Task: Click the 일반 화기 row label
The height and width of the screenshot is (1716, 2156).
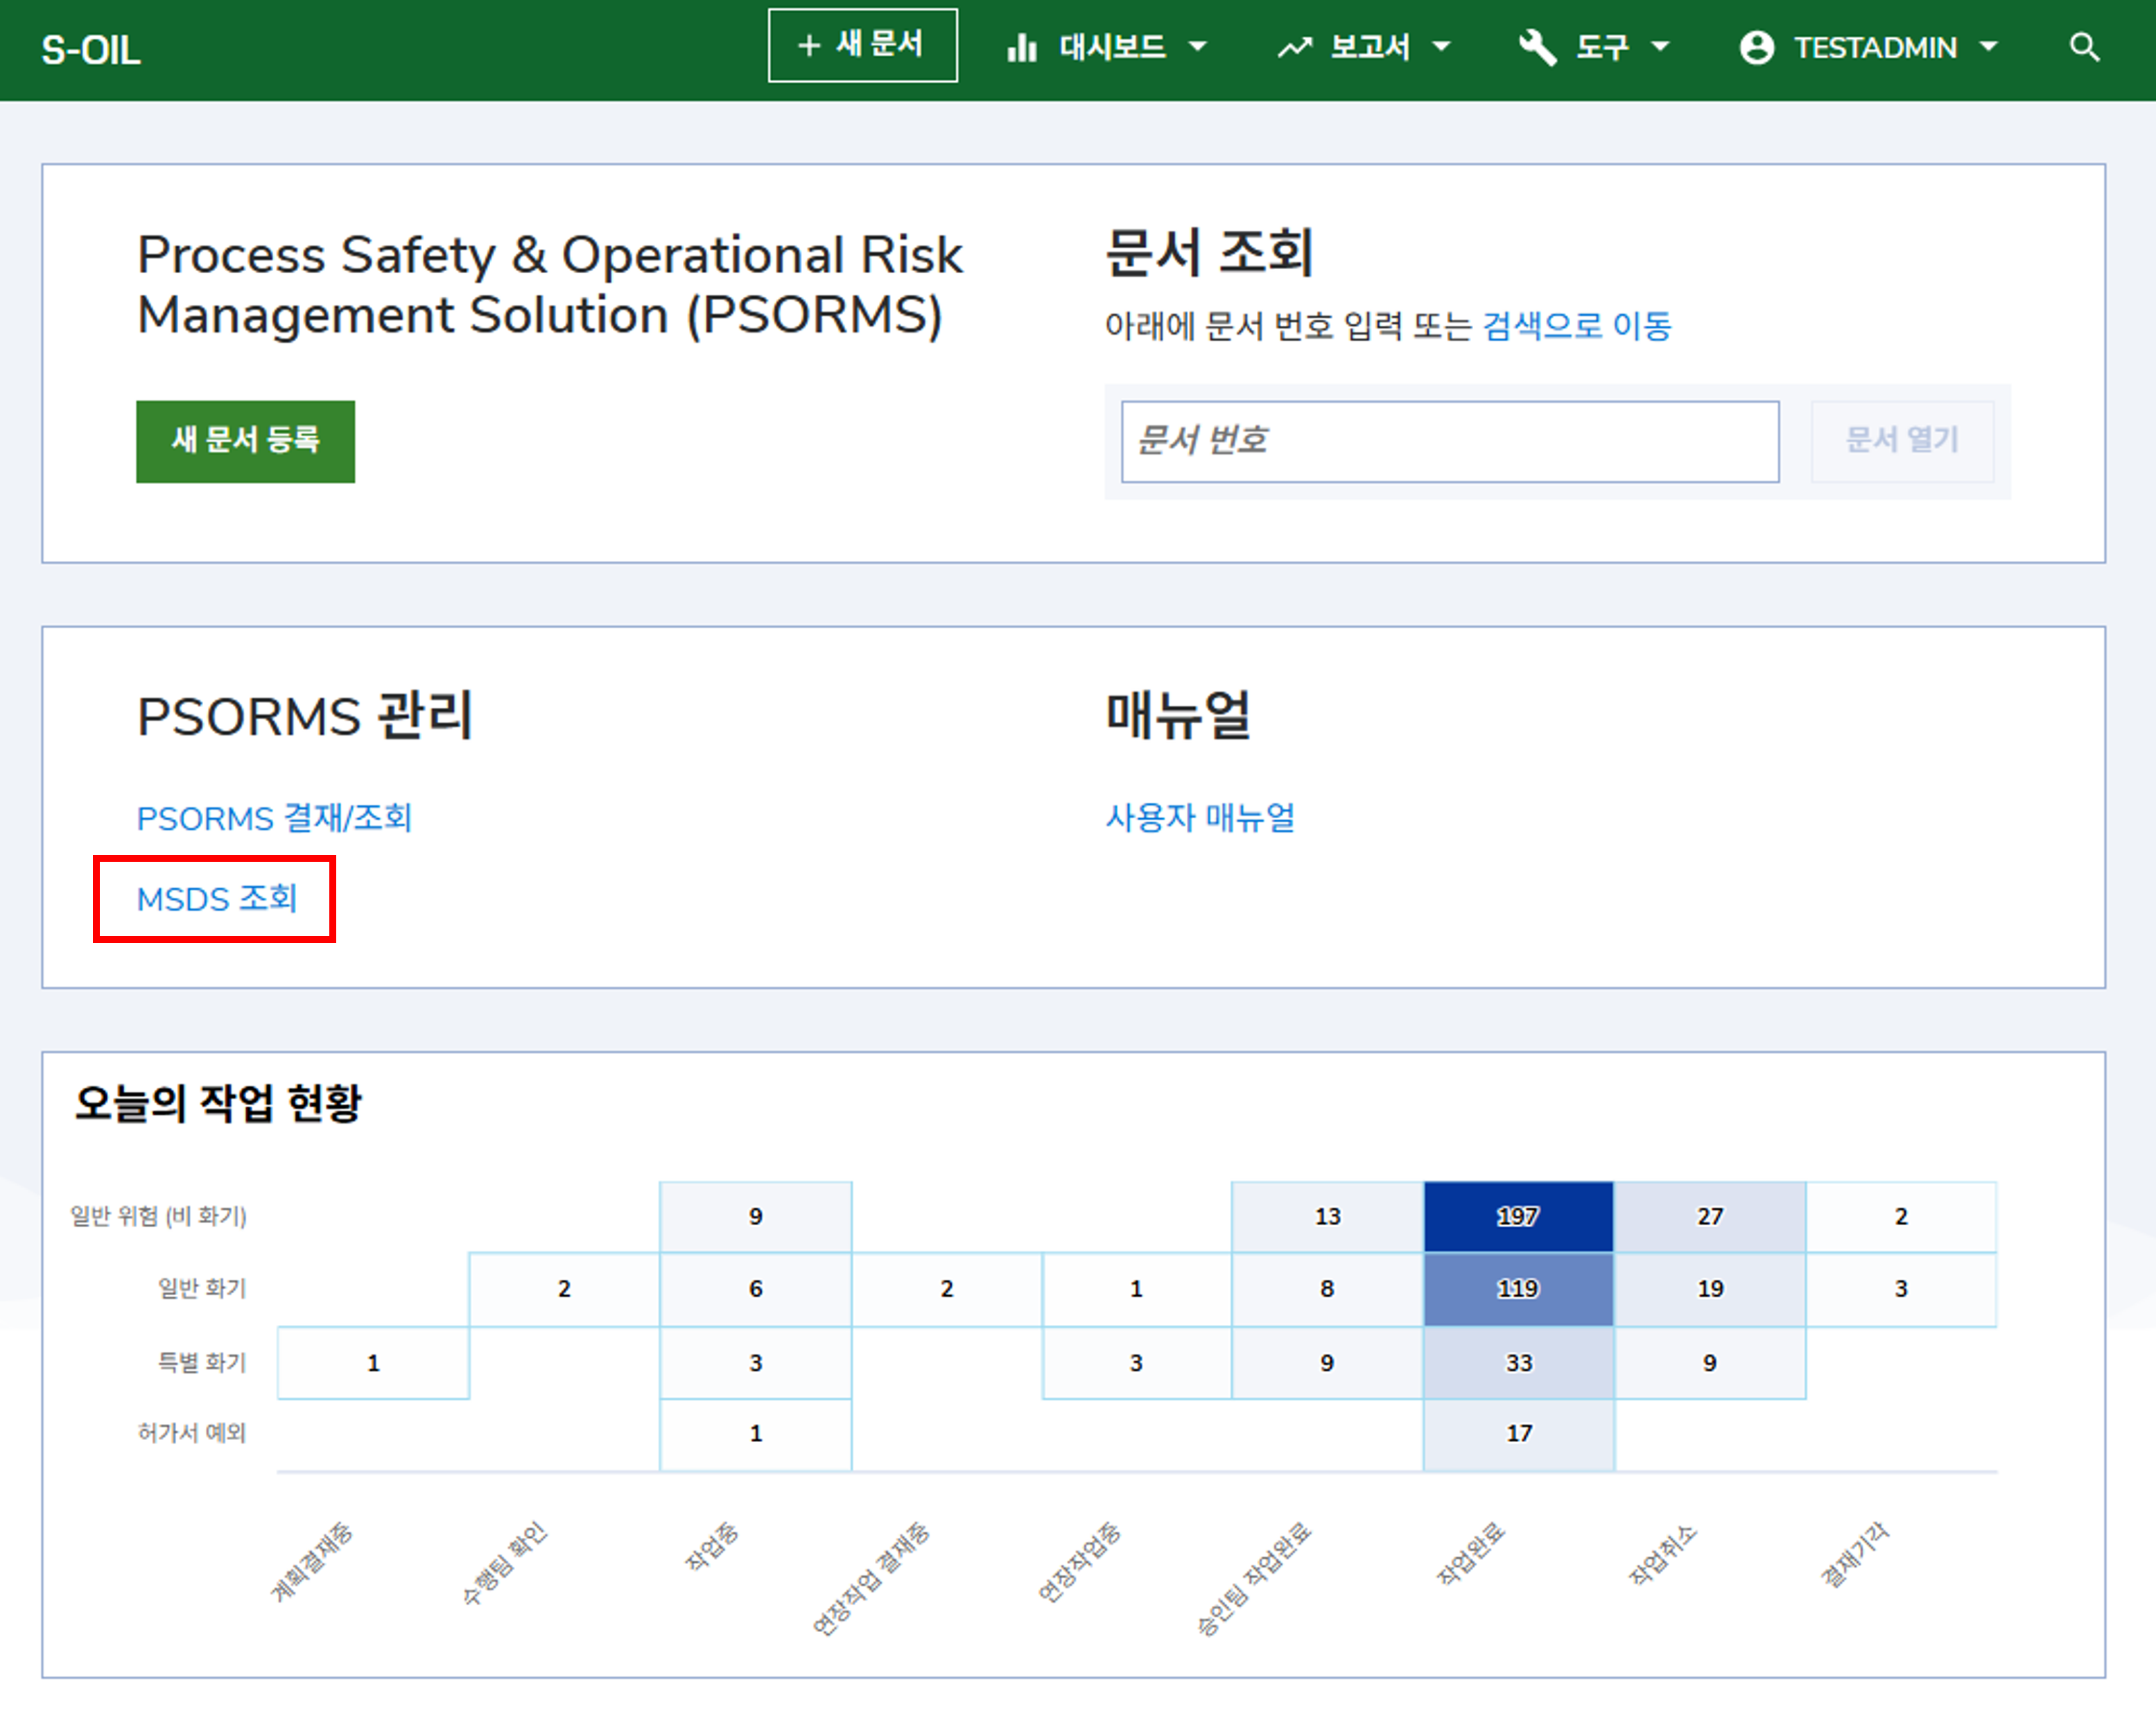Action: (202, 1288)
